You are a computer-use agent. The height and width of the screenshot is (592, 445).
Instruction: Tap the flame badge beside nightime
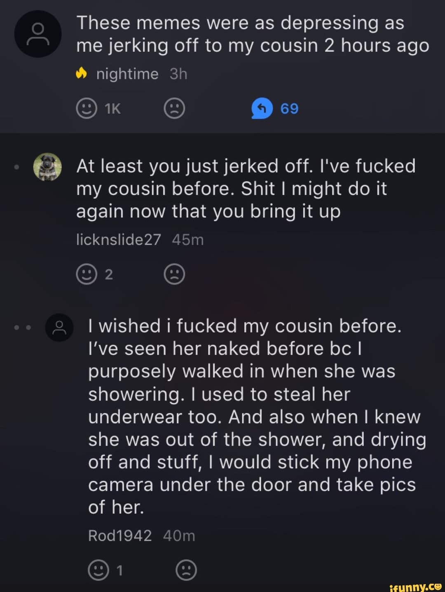pos(82,74)
